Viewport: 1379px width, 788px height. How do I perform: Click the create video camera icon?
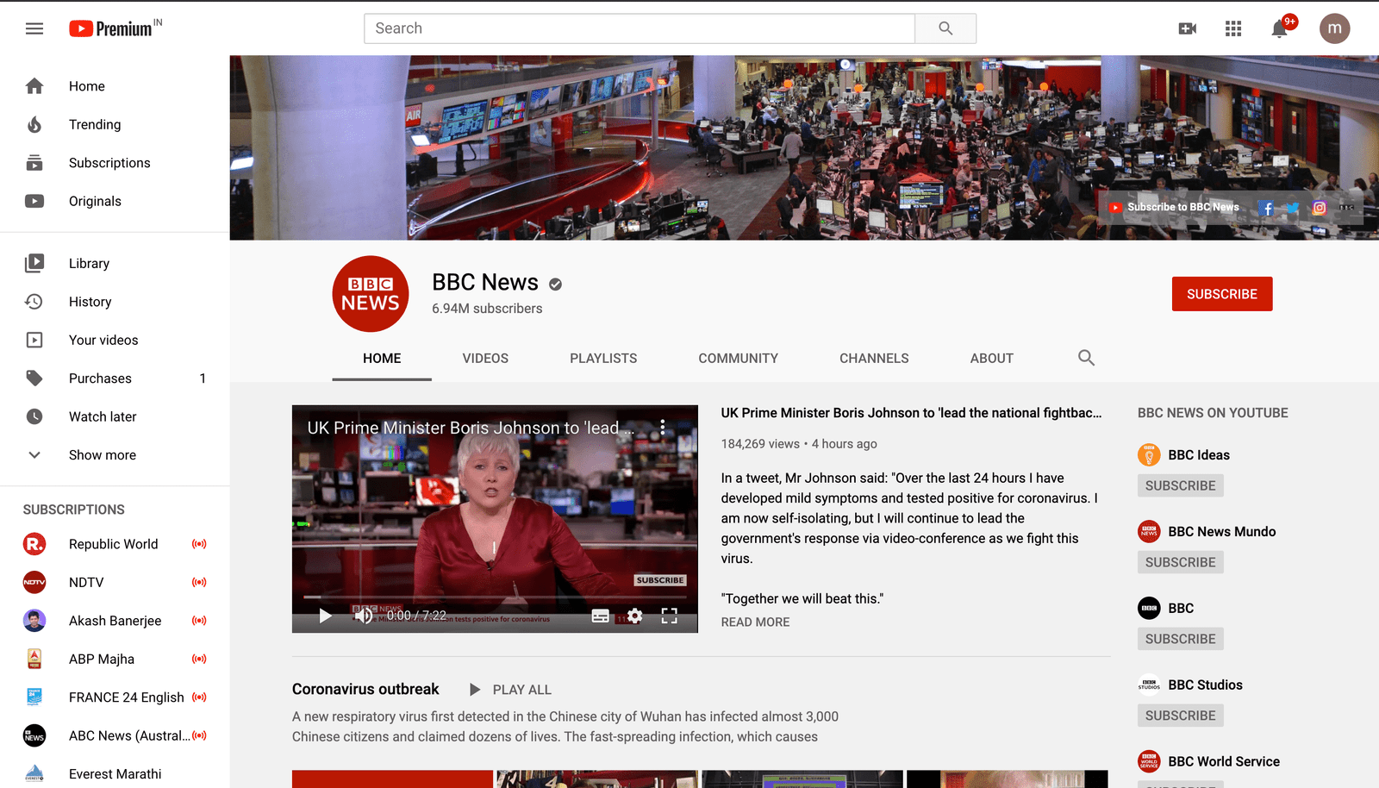tap(1187, 28)
